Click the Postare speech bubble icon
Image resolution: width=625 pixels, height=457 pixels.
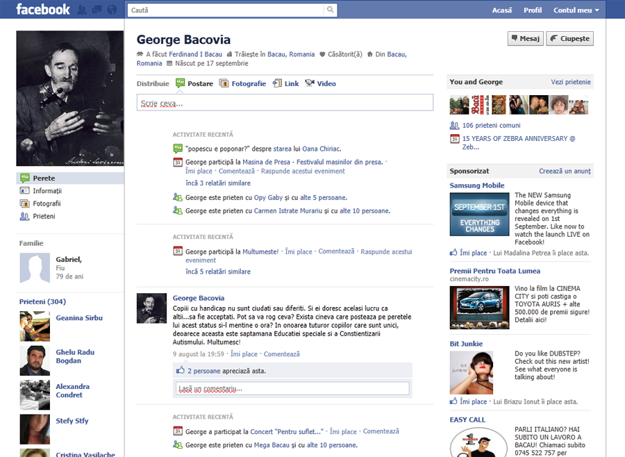click(180, 83)
